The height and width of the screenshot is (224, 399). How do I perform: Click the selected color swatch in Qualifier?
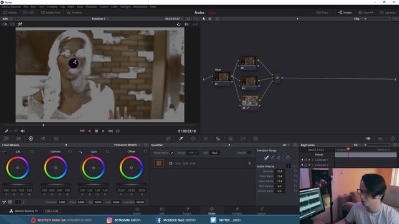coord(159,163)
